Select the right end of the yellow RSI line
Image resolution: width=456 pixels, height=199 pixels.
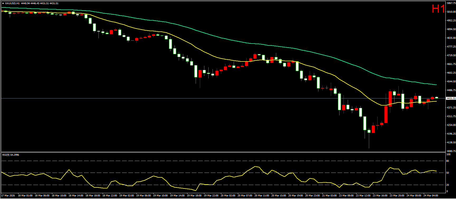pyautogui.click(x=436, y=171)
